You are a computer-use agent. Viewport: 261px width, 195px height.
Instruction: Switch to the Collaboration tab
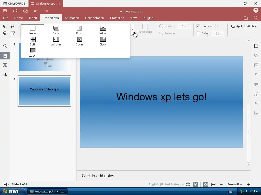pyautogui.click(x=95, y=18)
